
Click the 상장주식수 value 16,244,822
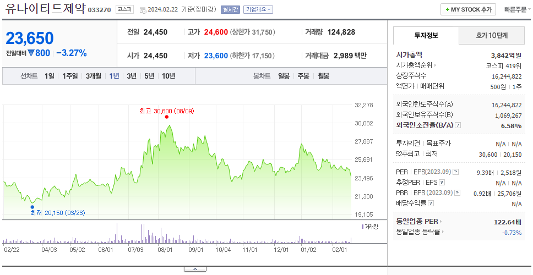[x=507, y=76]
